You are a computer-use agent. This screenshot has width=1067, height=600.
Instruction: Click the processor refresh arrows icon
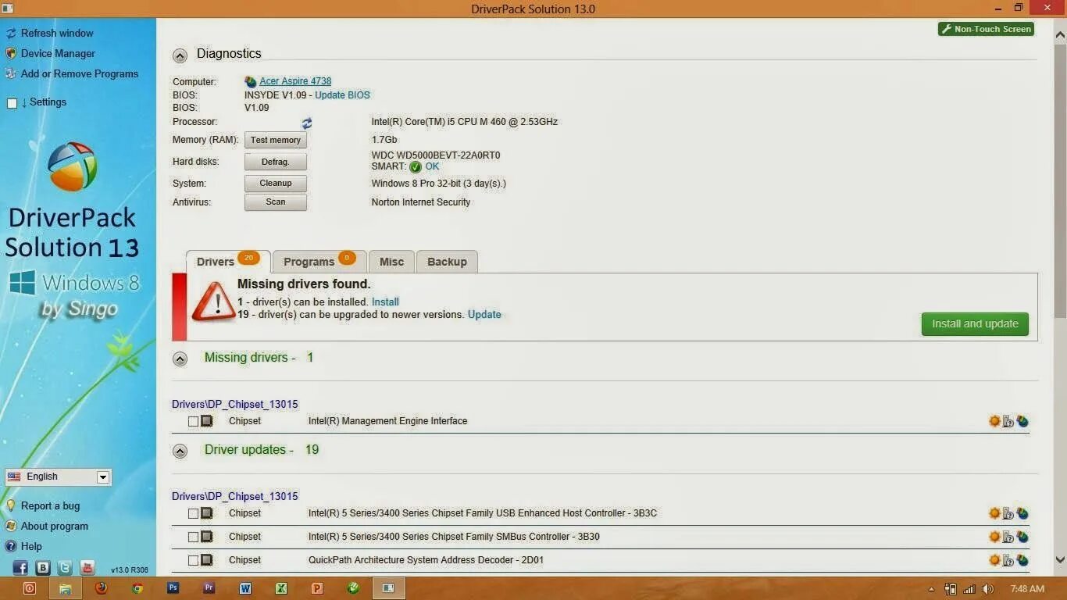point(307,123)
